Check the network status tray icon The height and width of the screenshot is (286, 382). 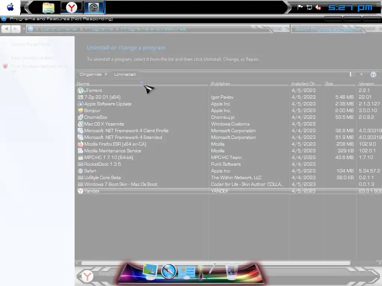309,7
